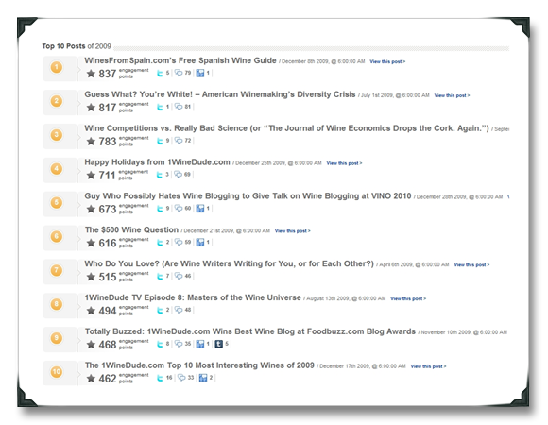Open the Wine Competitions vs. Really Bad Science post
The height and width of the screenshot is (425, 548).
(286, 128)
